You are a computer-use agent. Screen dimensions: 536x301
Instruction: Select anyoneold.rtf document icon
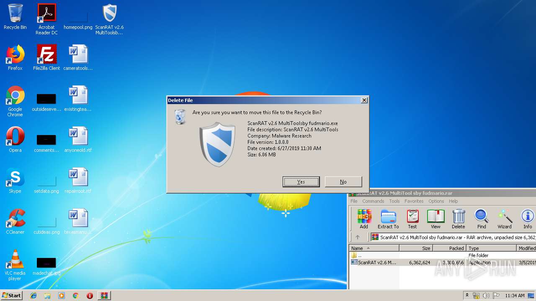[78, 140]
